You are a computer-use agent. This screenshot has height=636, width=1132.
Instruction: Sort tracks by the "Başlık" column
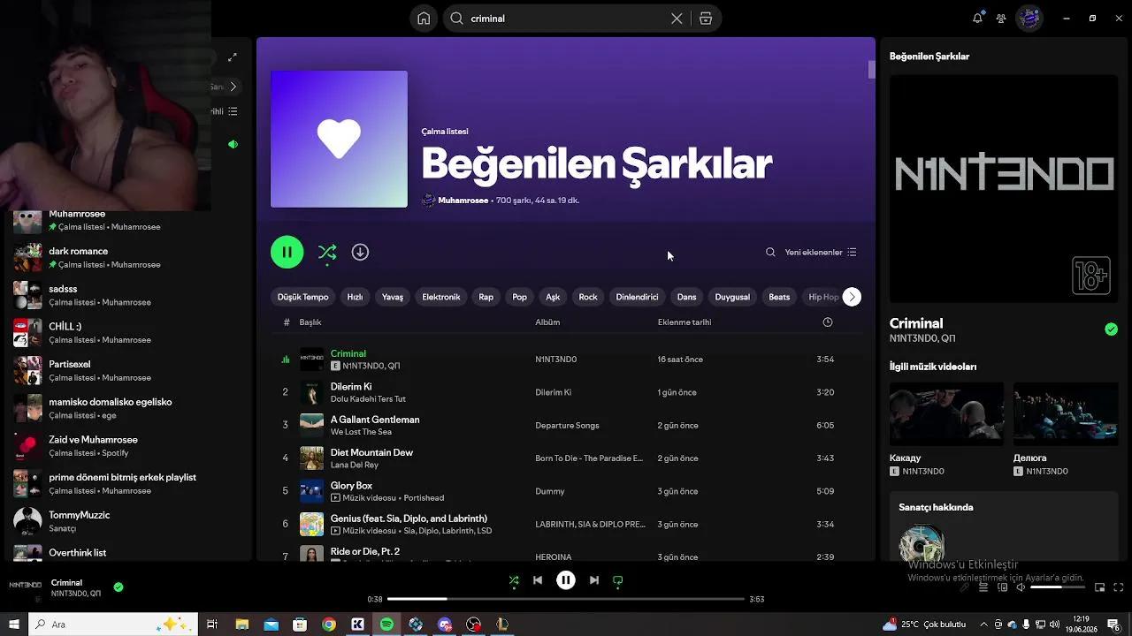[310, 322]
